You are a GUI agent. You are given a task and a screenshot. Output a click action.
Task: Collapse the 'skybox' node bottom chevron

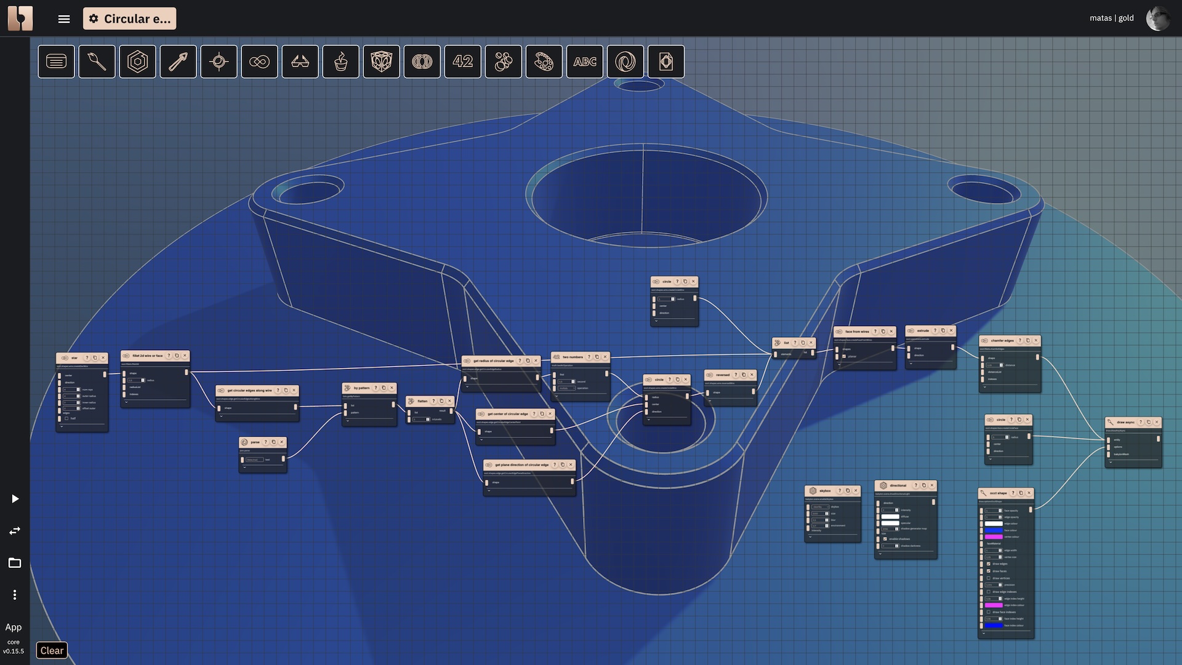[810, 536]
